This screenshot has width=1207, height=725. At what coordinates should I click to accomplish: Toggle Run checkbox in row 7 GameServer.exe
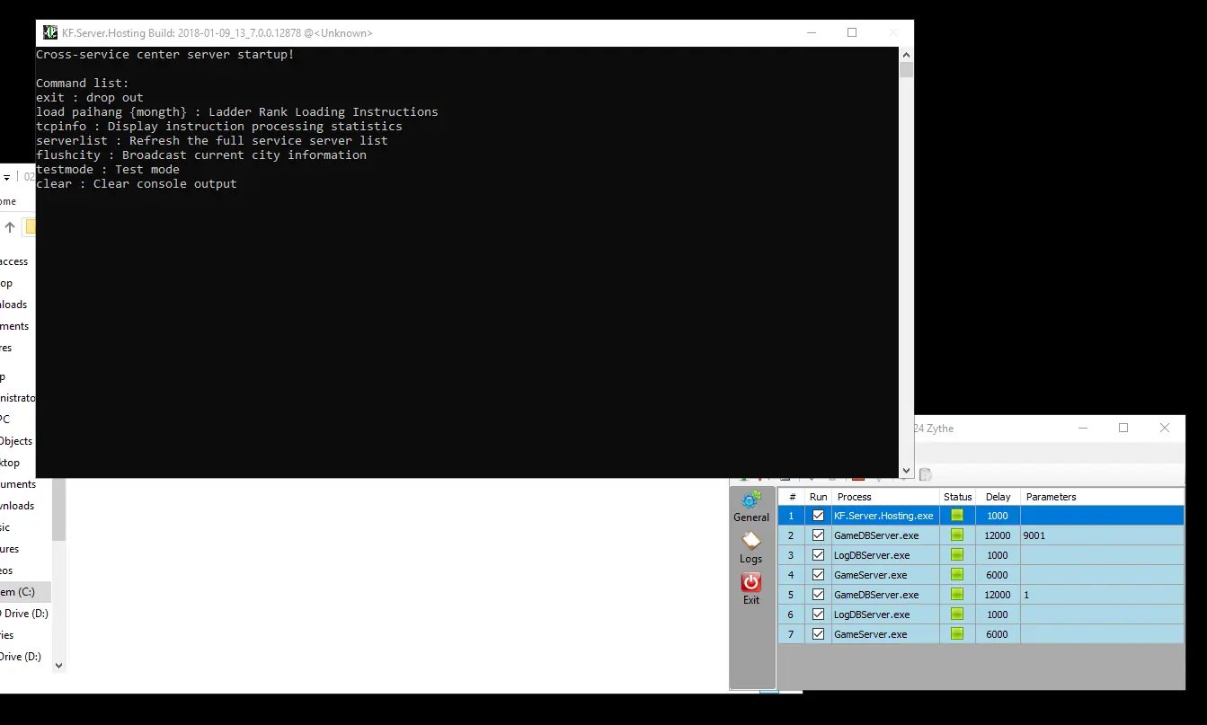[818, 634]
